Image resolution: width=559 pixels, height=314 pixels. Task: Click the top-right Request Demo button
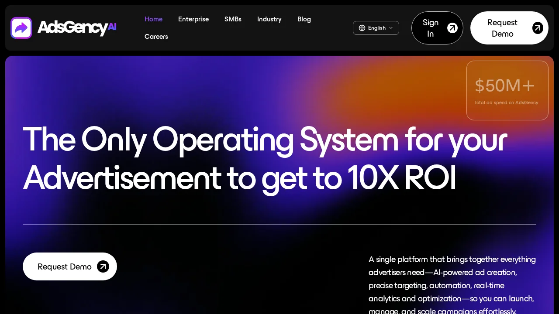pyautogui.click(x=502, y=27)
